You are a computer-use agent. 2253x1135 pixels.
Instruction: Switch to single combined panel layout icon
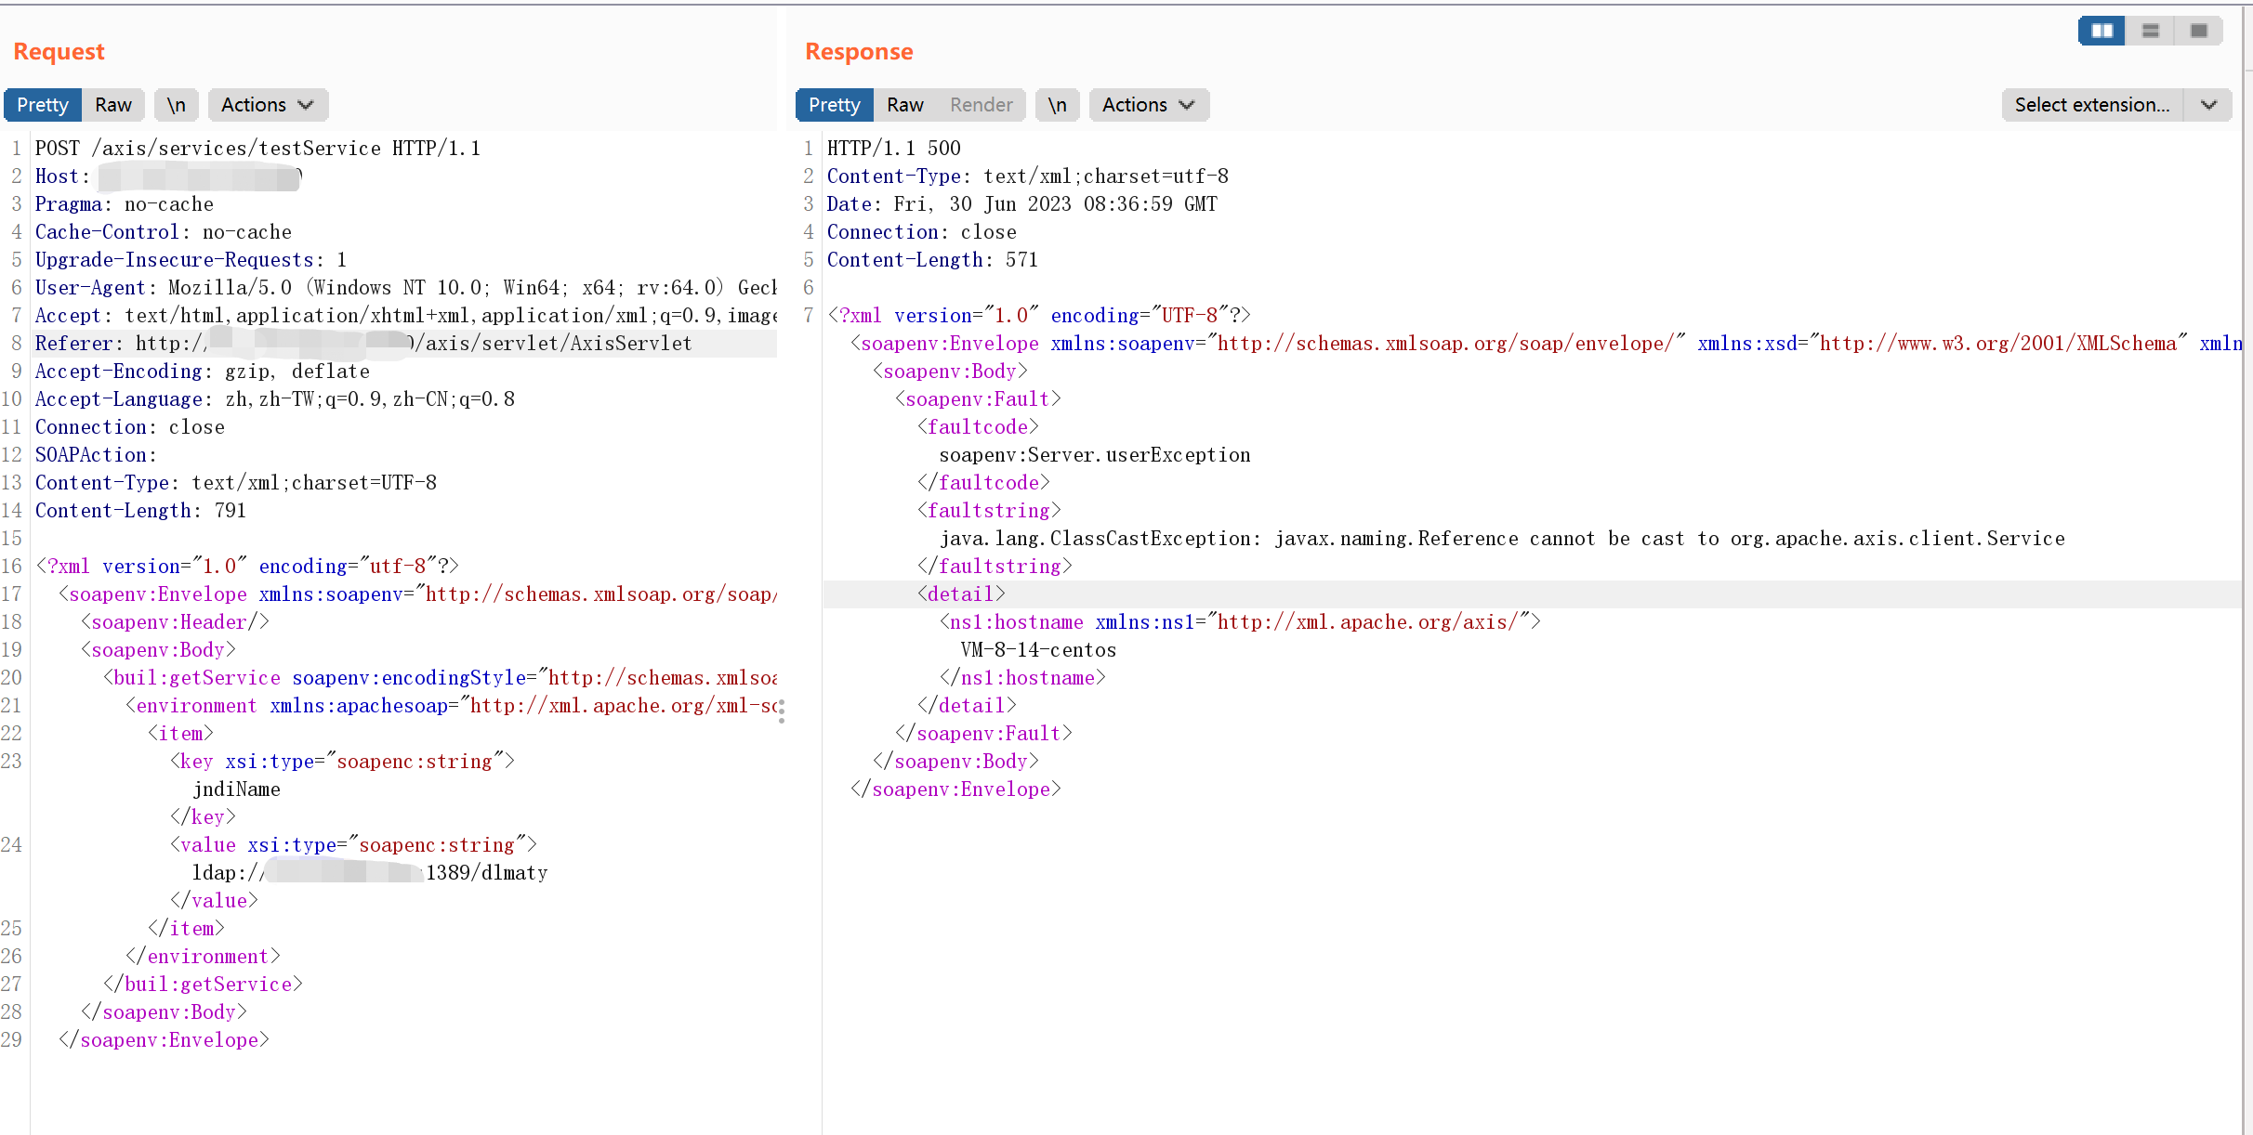[2198, 31]
